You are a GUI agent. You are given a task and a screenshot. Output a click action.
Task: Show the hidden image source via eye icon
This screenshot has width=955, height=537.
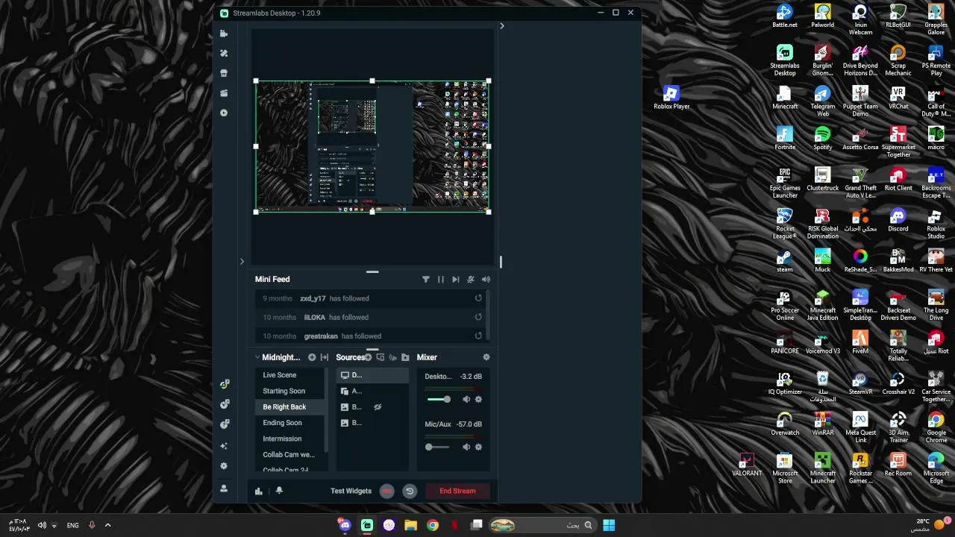coord(378,407)
